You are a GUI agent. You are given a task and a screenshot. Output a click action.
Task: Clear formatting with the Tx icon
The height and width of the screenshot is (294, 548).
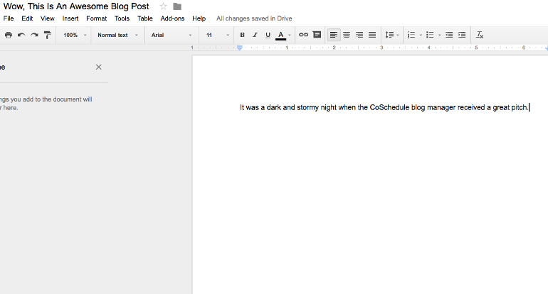(x=480, y=35)
